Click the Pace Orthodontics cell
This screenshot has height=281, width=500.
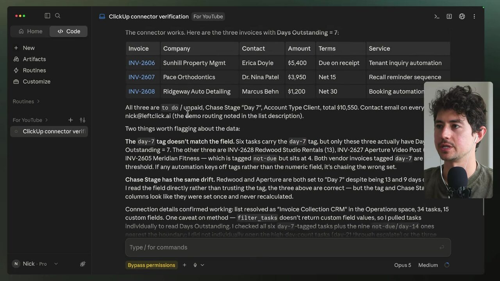pyautogui.click(x=199, y=77)
